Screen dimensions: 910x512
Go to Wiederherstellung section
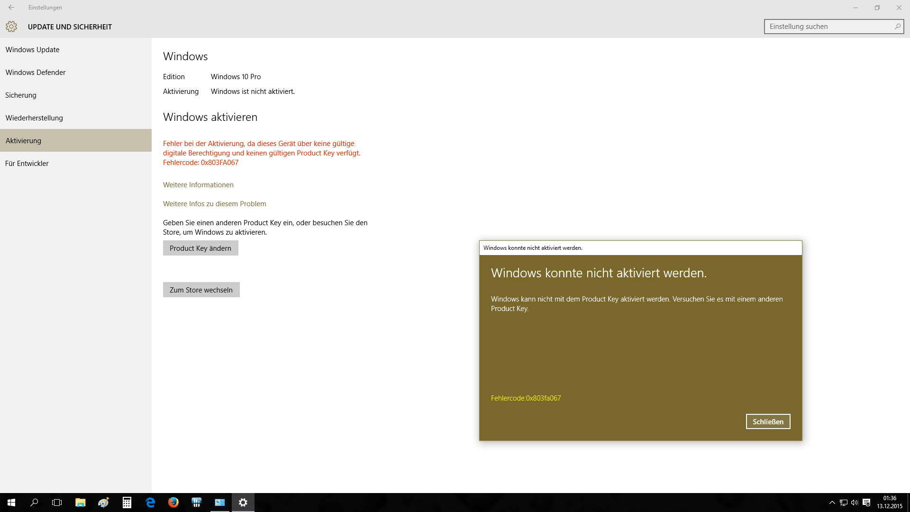click(34, 118)
